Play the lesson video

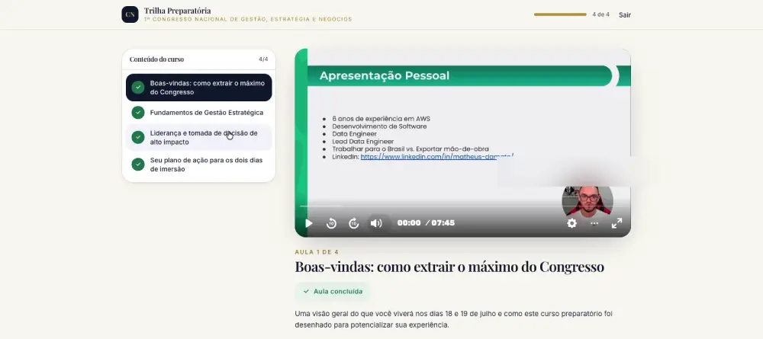308,223
